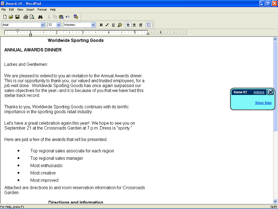Click the WordPad title bar document icon
The image size is (278, 209).
[x=3, y=3]
